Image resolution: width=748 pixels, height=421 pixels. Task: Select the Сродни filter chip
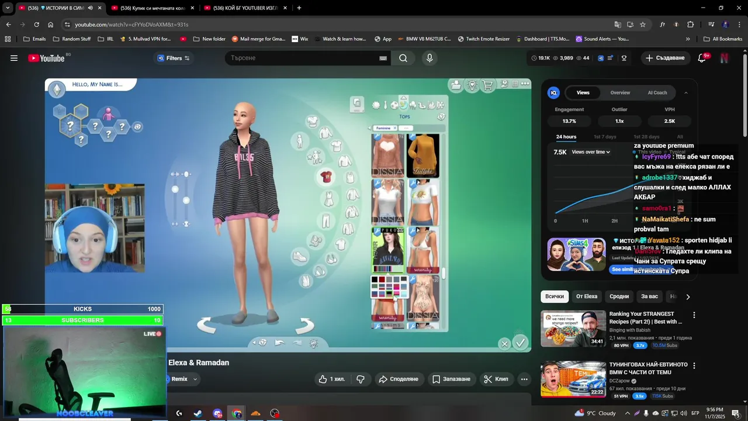[619, 296]
